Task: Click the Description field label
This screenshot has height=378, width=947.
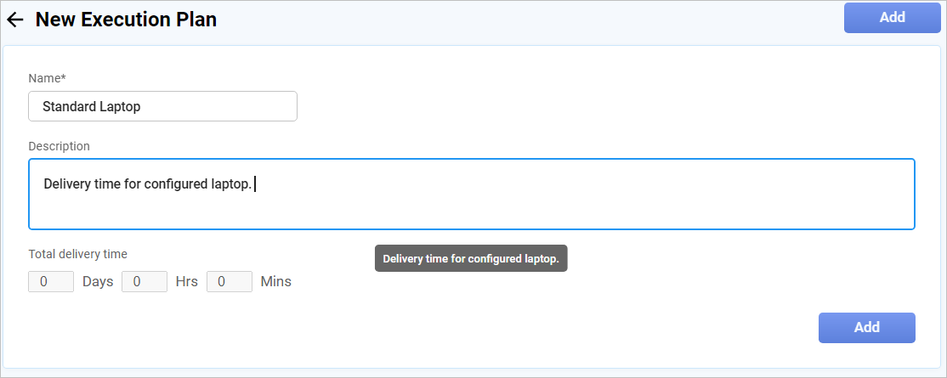Action: pyautogui.click(x=59, y=146)
